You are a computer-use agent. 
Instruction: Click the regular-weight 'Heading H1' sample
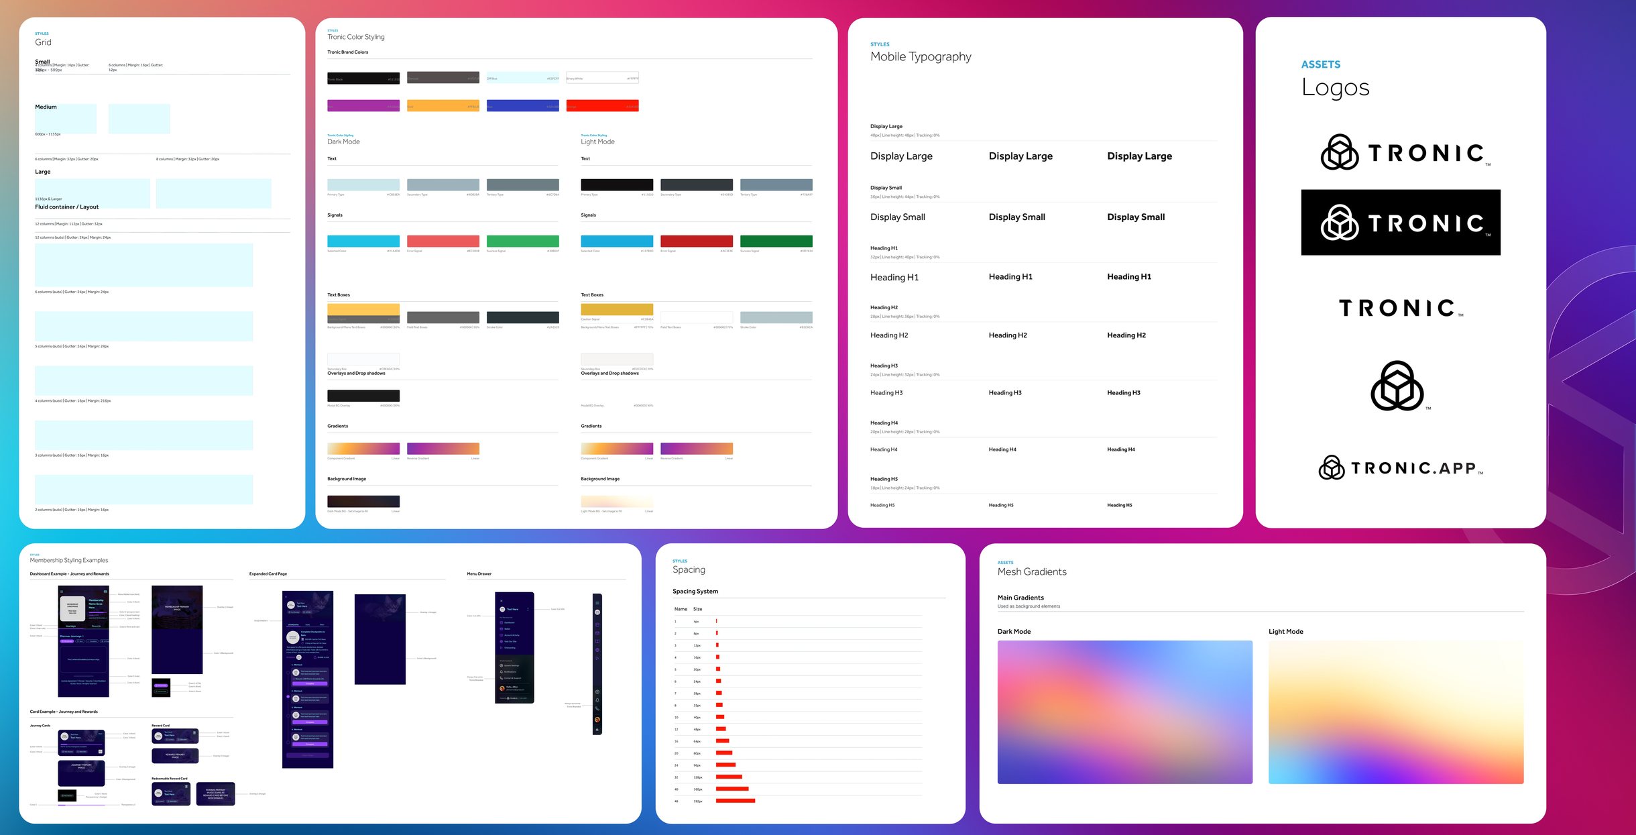894,278
